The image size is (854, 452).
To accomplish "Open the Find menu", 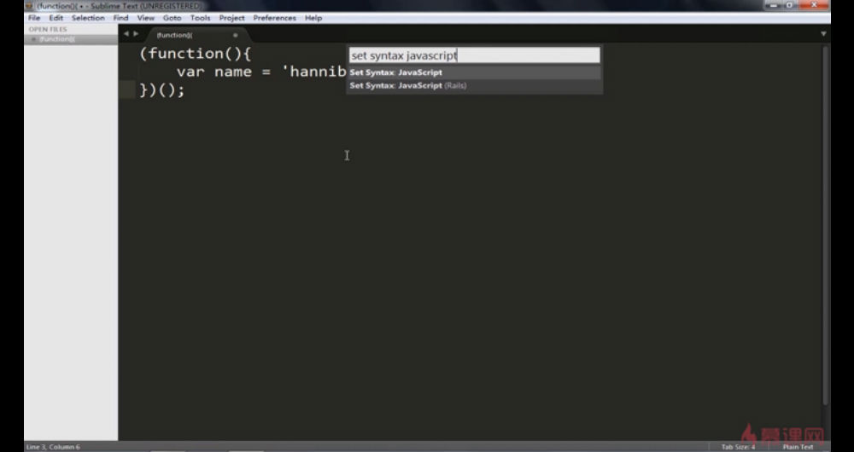I will coord(120,18).
